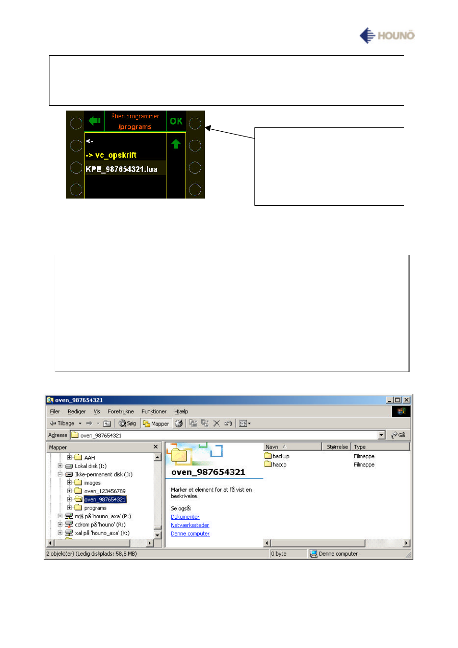
Task: Expand the mj$ på 'houno_axa' (P:) node
Action: click(x=60, y=516)
